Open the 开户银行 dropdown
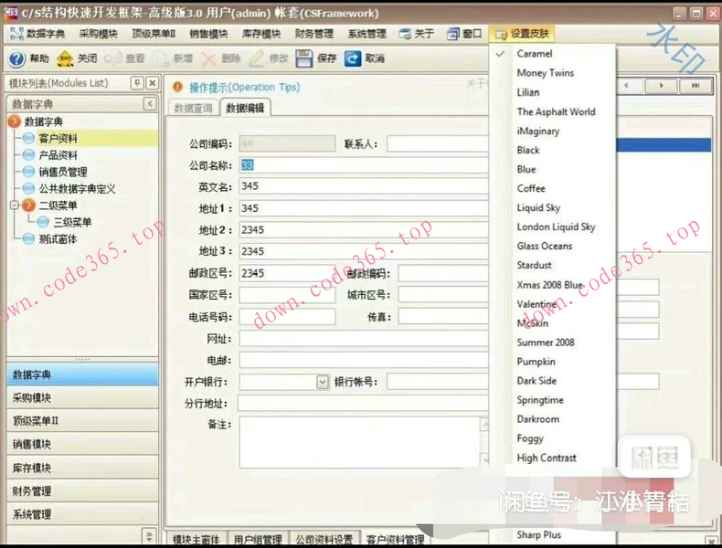The image size is (722, 548). click(x=323, y=382)
